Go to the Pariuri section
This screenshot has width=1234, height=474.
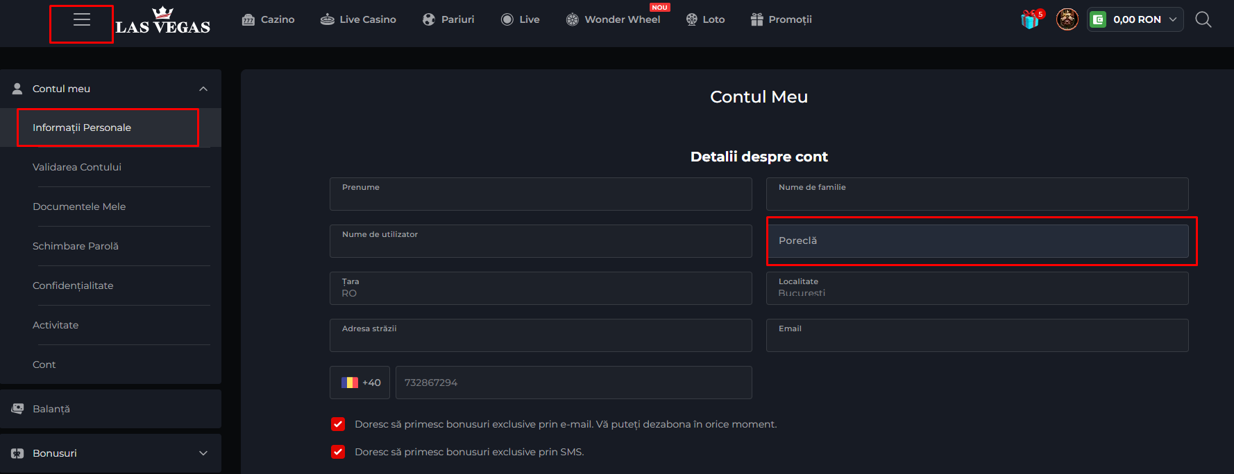pos(448,19)
